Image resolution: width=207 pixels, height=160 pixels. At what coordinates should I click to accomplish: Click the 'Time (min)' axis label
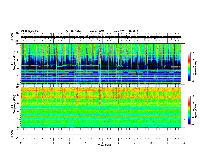point(105,145)
